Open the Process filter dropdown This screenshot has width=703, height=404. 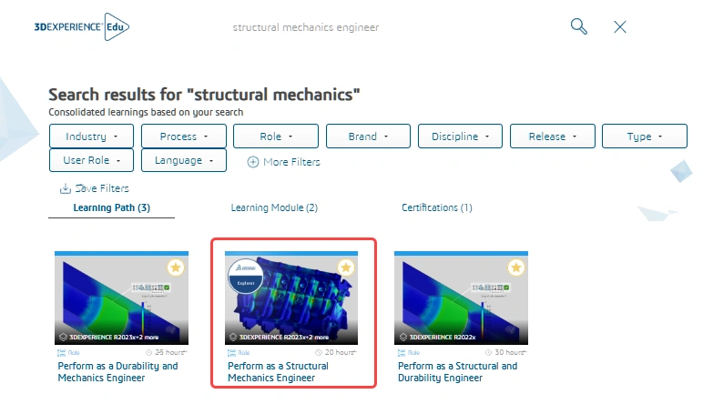(x=183, y=136)
